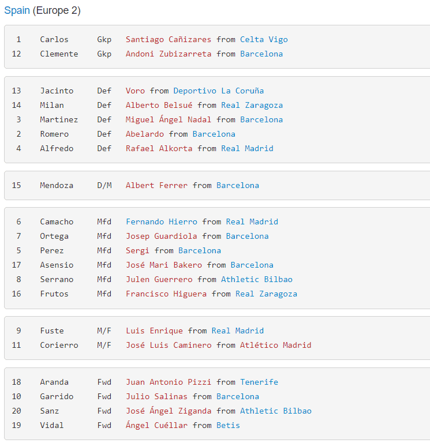Open the Fernando Hierro link
This screenshot has width=430, height=443.
(x=162, y=221)
